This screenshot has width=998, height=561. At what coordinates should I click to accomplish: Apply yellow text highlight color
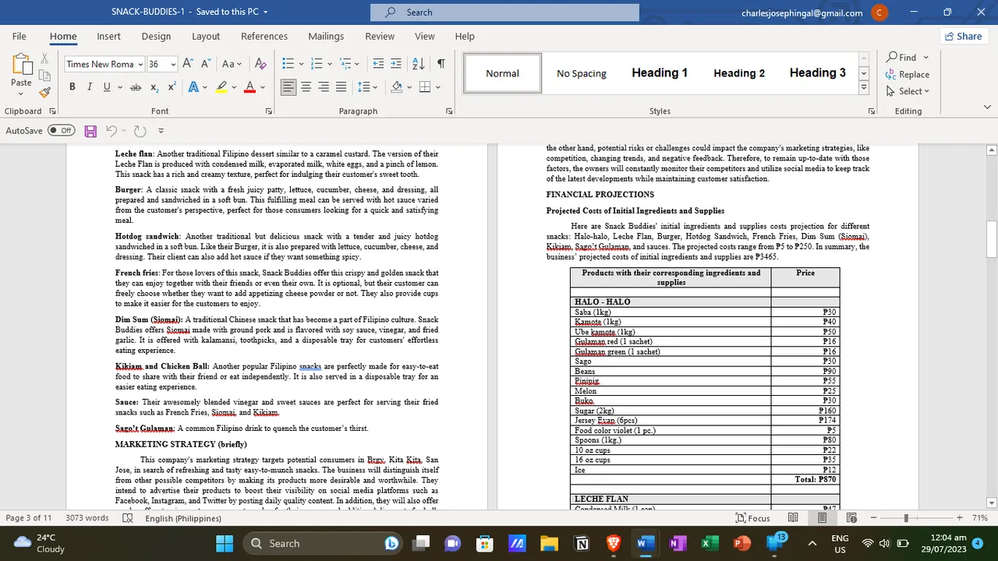[x=221, y=87]
